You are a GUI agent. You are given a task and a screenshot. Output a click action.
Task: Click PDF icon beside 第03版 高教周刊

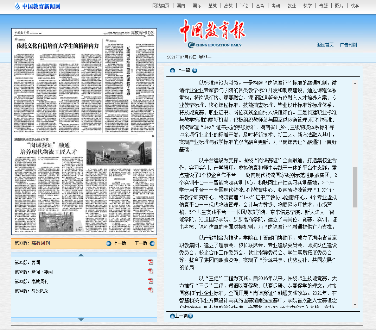(x=151, y=281)
